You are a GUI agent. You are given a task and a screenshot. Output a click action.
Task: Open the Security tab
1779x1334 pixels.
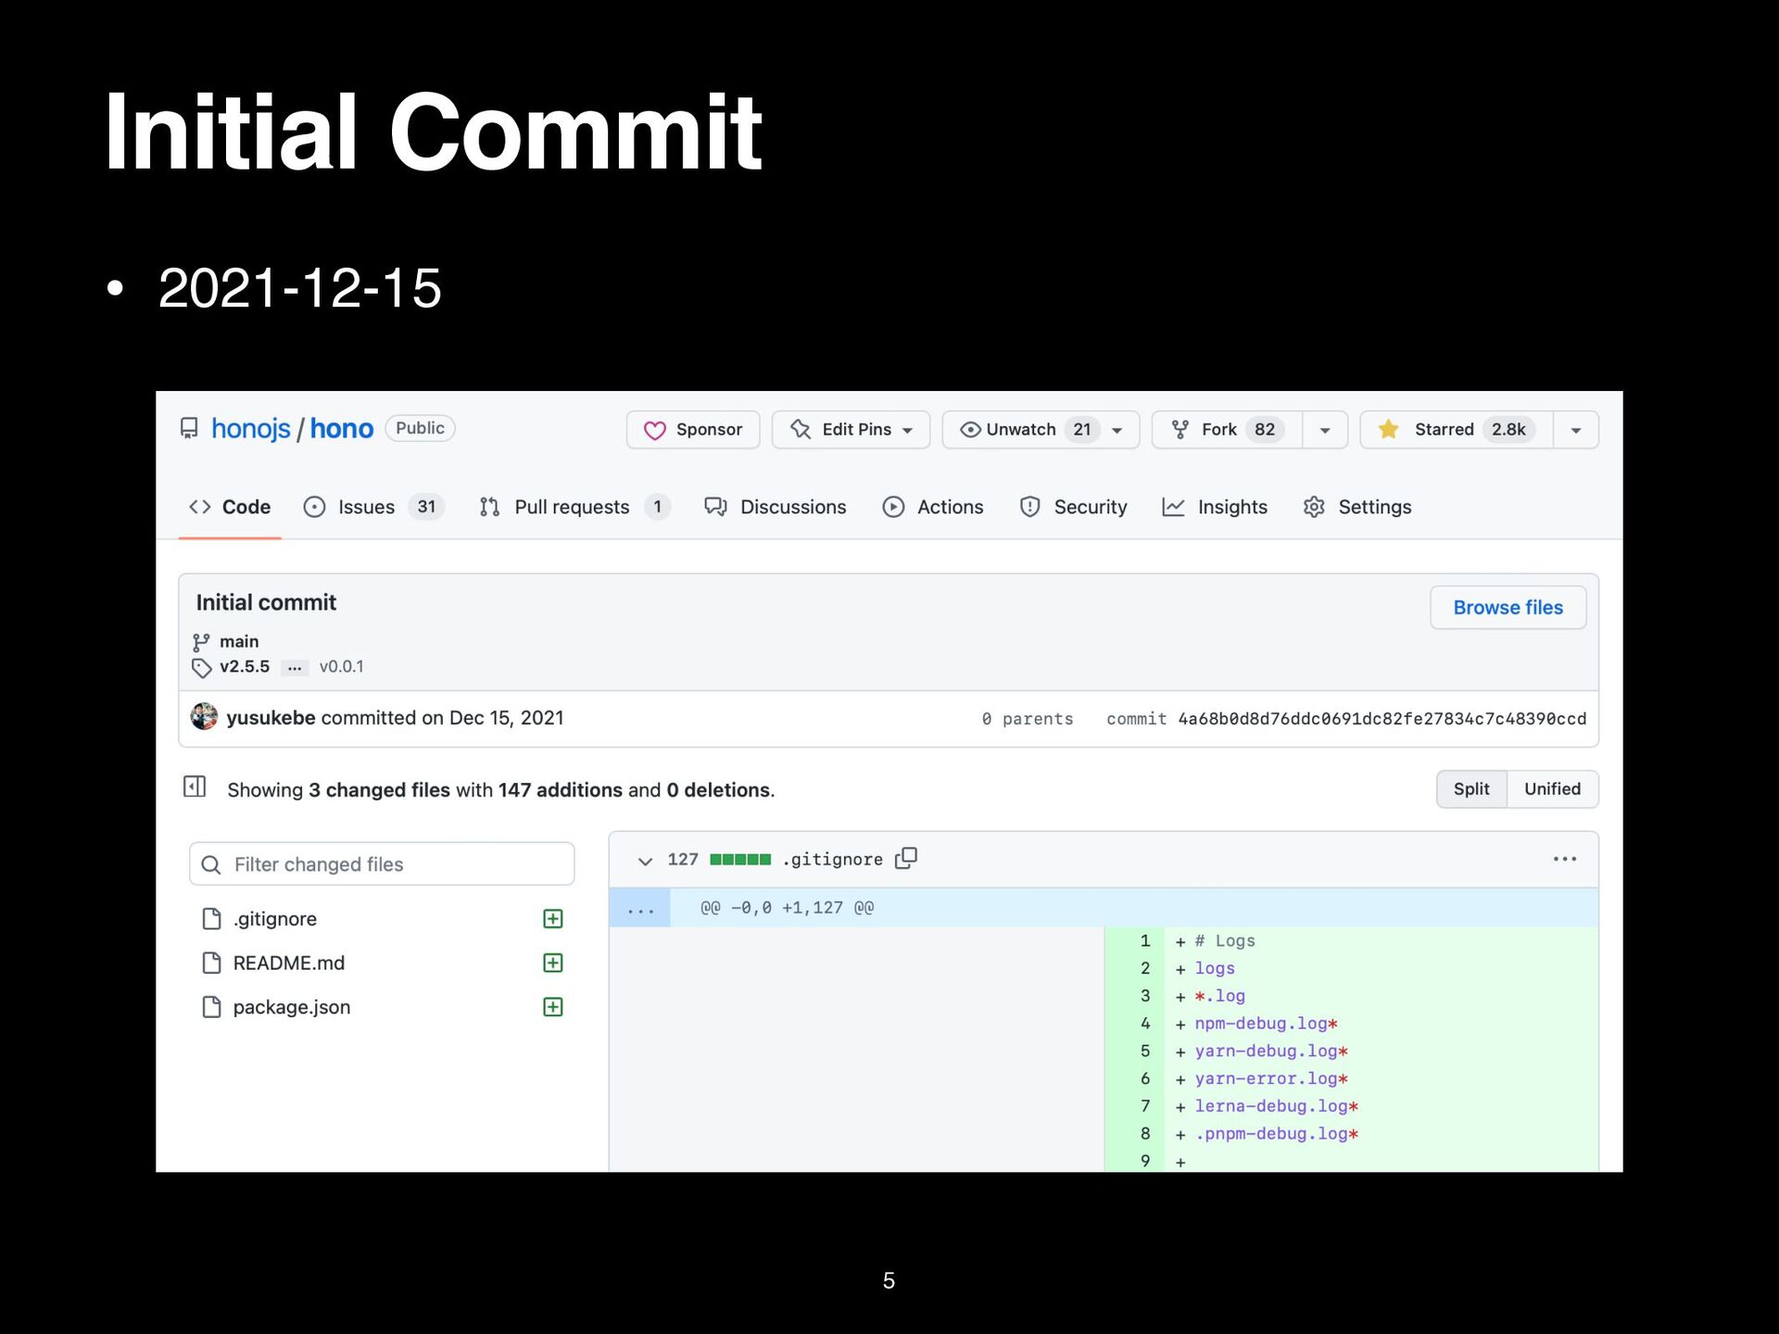1073,507
